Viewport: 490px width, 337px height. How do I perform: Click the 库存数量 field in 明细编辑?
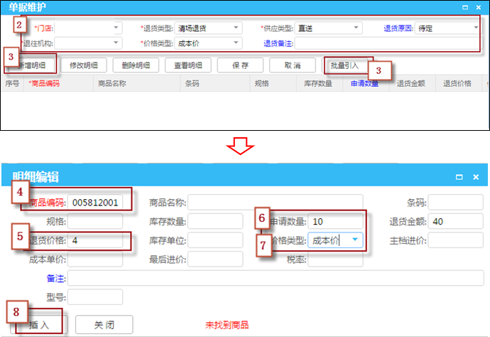(215, 222)
